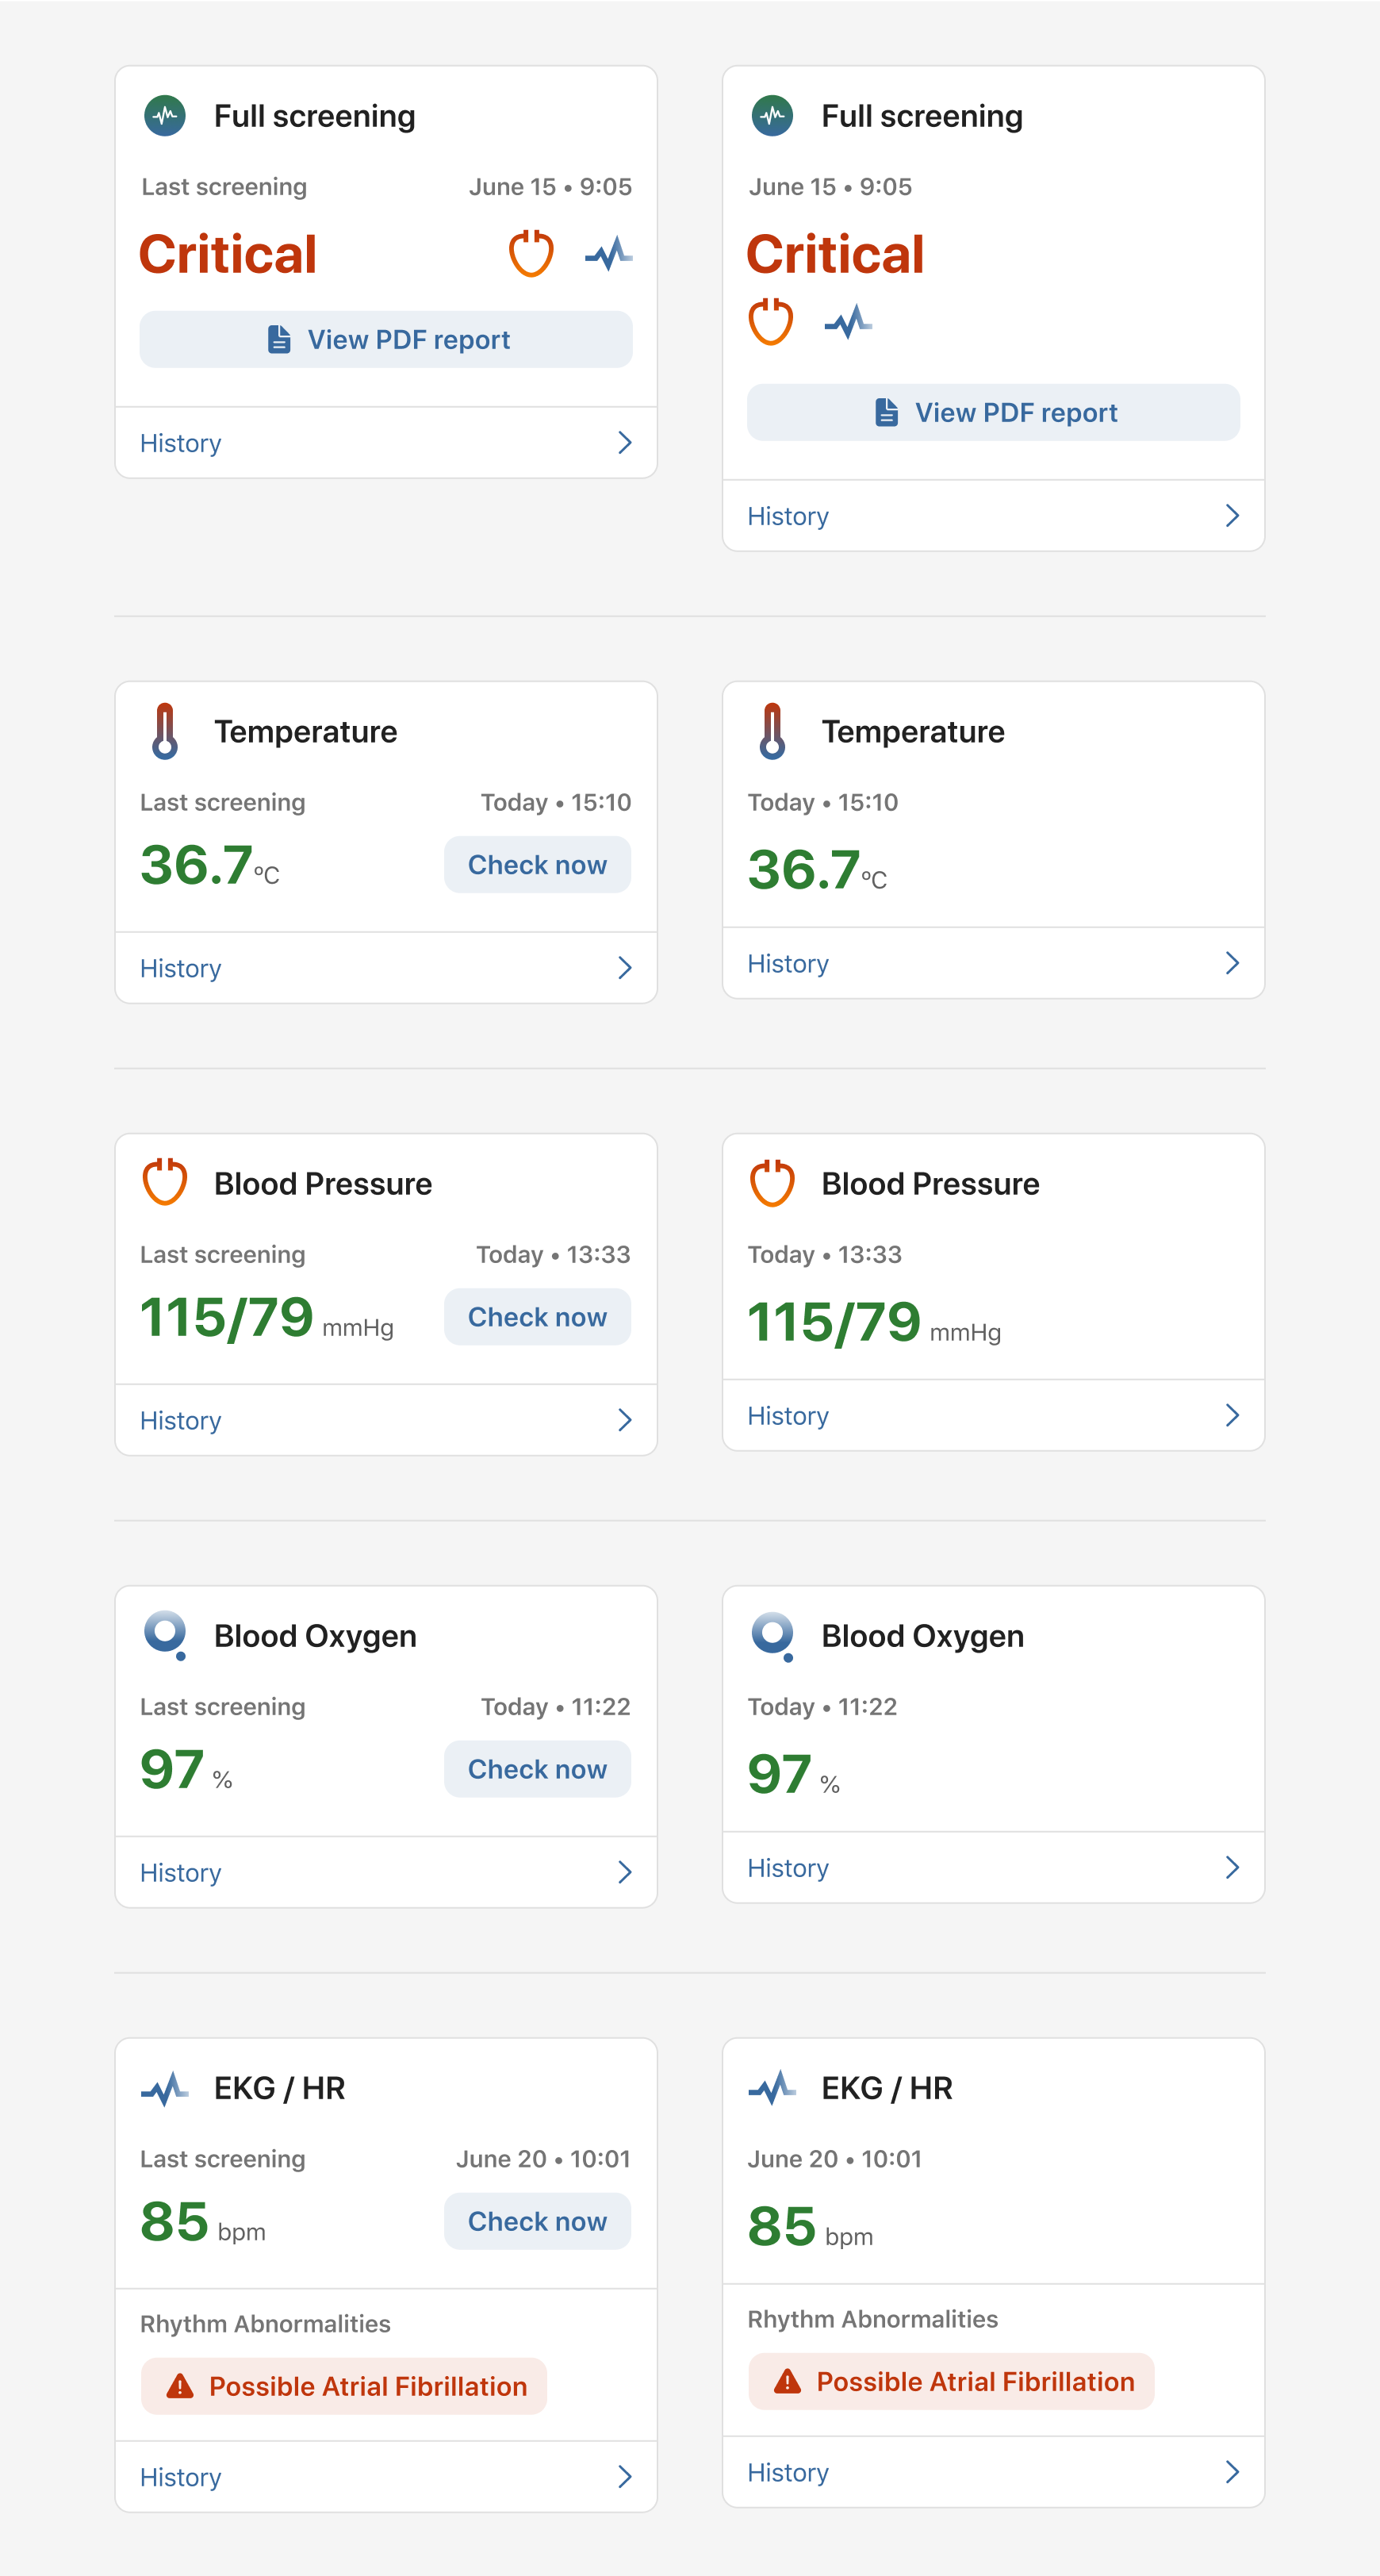Click the Critical status text in the left card
1380x2576 pixels.
(228, 254)
